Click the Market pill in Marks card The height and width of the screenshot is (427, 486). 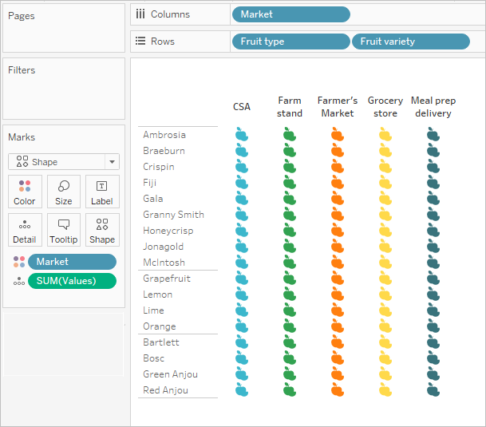click(72, 262)
